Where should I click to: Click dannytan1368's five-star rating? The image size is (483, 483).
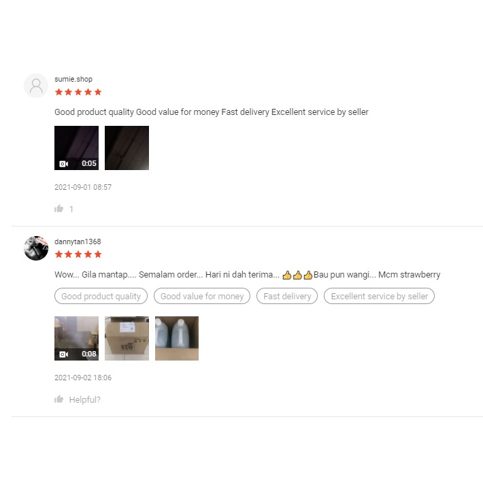coord(78,254)
